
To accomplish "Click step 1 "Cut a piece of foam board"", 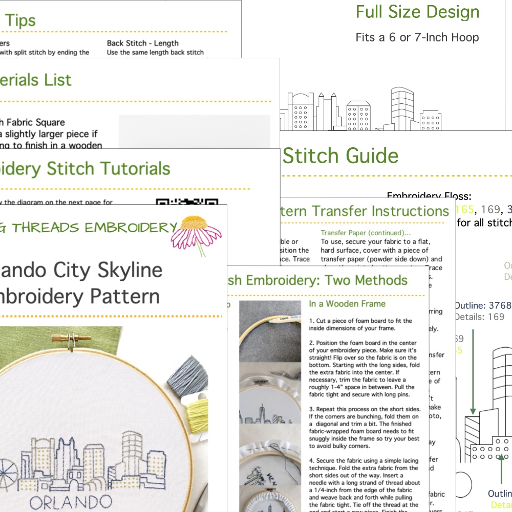I will click(x=360, y=325).
